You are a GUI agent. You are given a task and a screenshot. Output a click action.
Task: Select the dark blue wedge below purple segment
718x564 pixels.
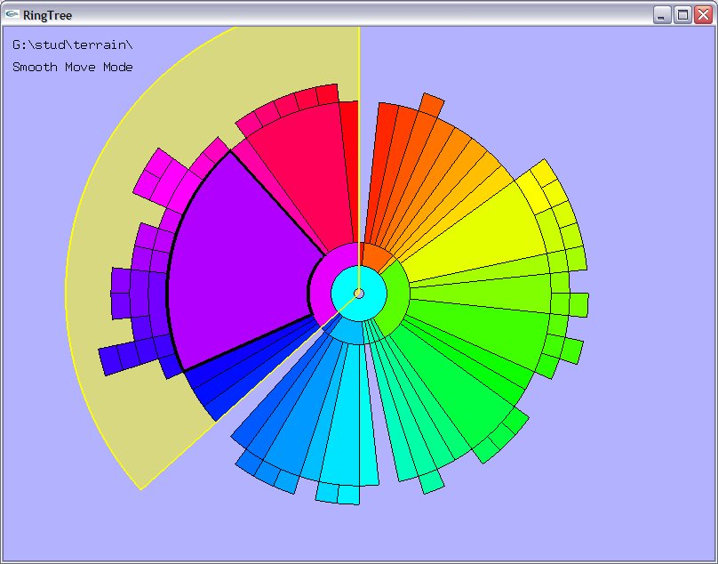click(218, 384)
